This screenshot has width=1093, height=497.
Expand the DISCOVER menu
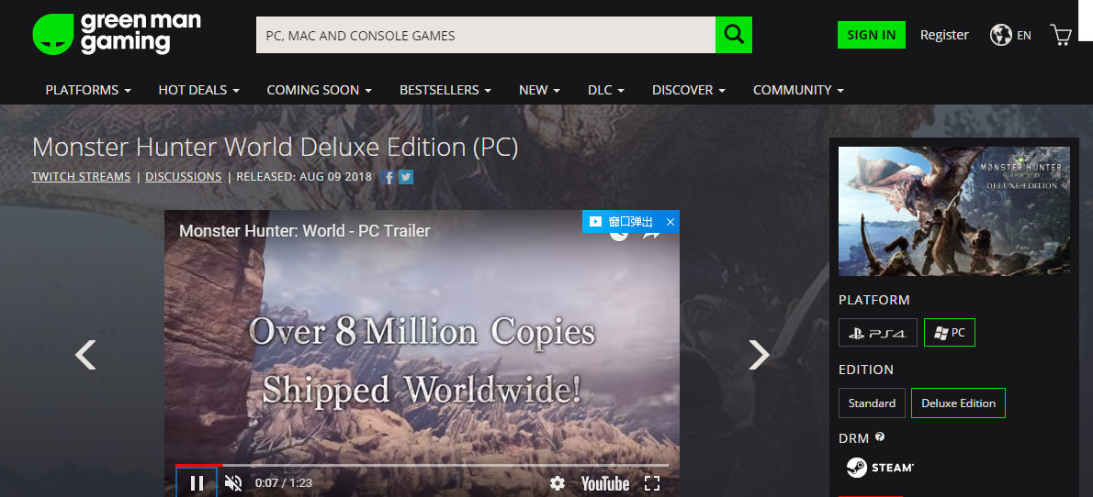(689, 90)
